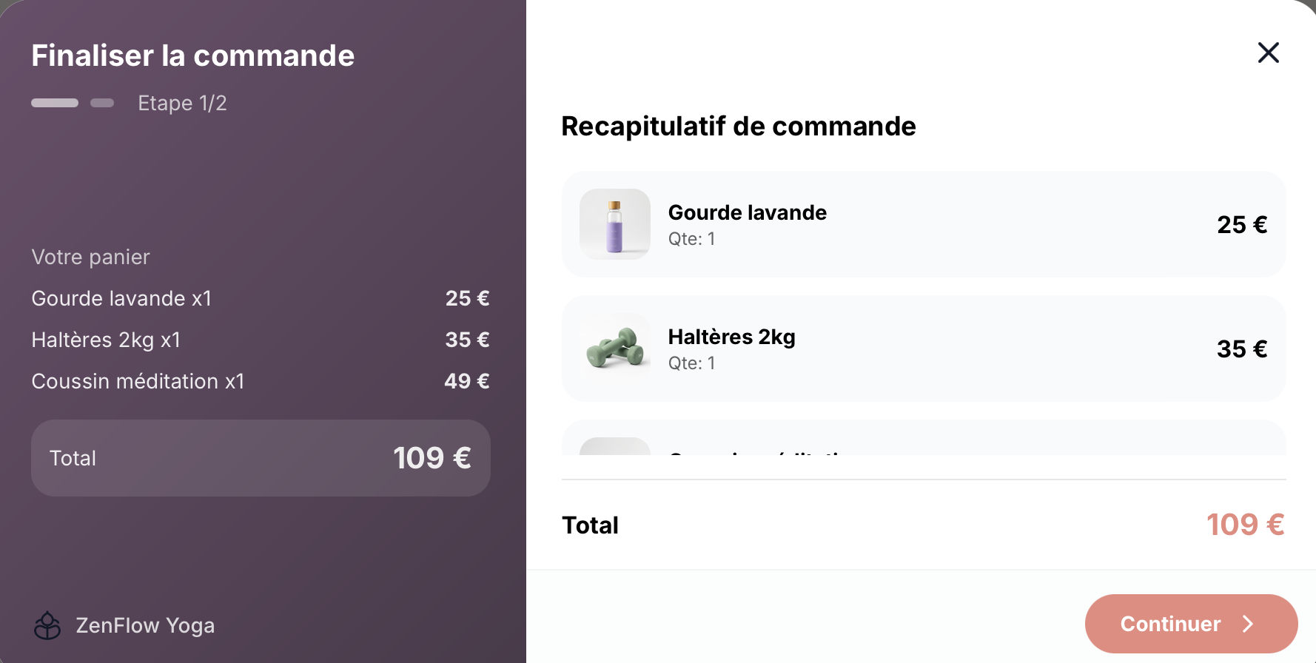Click Haltères 2kg x1 in cart list
Image resolution: width=1316 pixels, height=663 pixels.
tap(106, 340)
